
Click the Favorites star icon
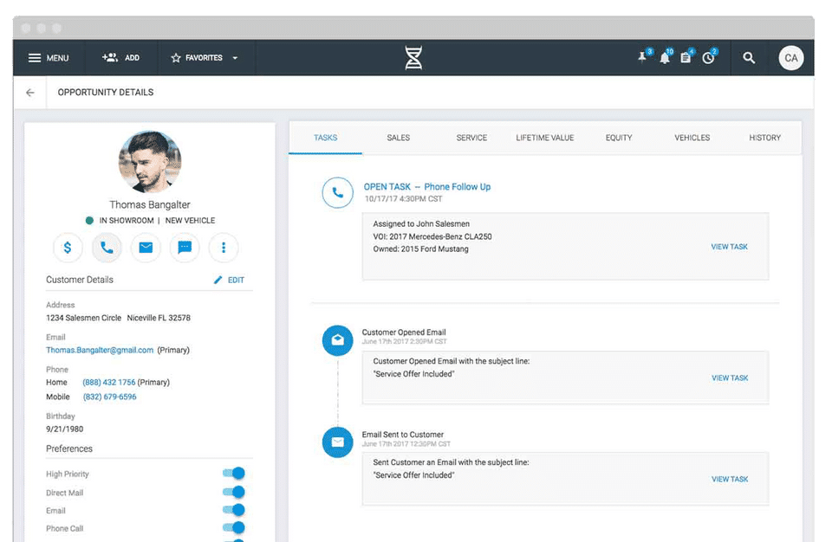176,58
